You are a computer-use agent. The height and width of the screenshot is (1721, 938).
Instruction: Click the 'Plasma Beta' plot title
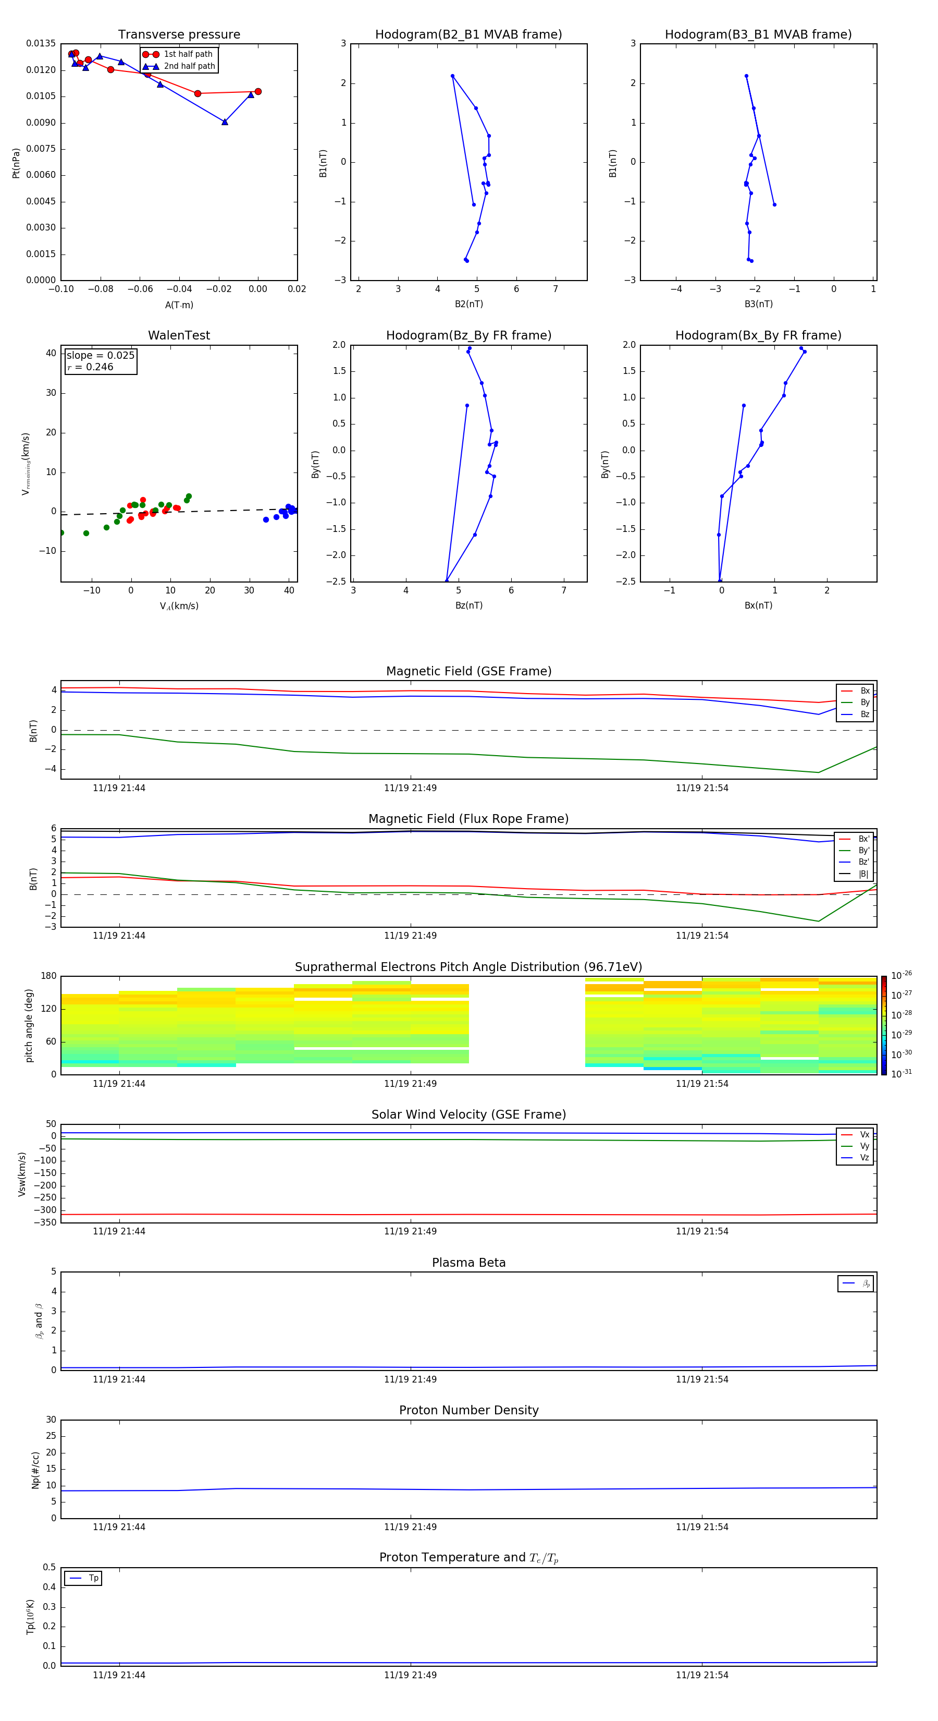coord(468,1263)
